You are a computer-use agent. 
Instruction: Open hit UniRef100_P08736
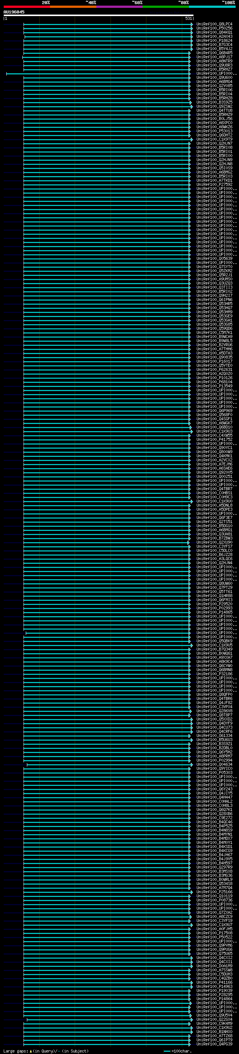tap(214, 900)
